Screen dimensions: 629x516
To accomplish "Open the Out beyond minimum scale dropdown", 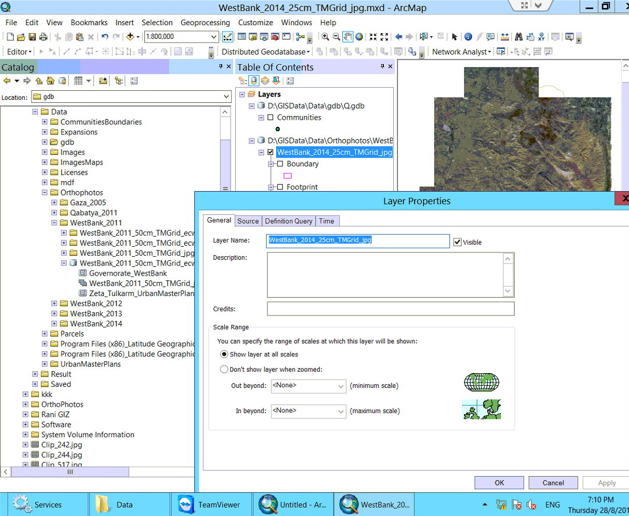I will click(x=341, y=386).
